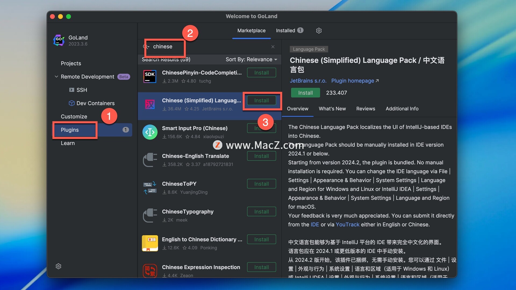Open the JetBrains s.r.o. vendor link
Screen dimensions: 516x290
(x=308, y=81)
